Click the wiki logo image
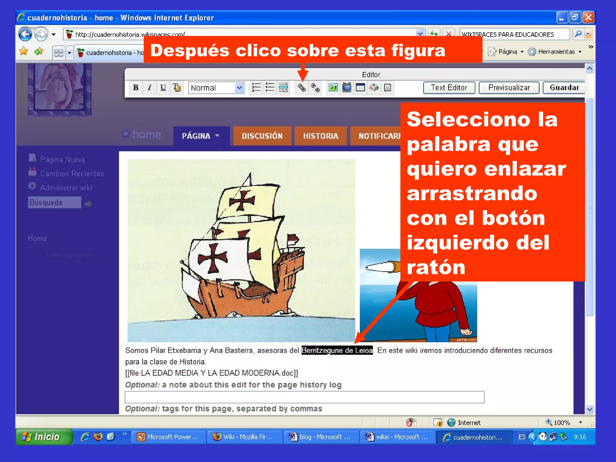 60,90
